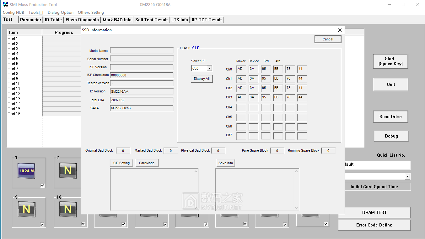Click the CardMode button
This screenshot has height=239, width=425.
(x=147, y=163)
